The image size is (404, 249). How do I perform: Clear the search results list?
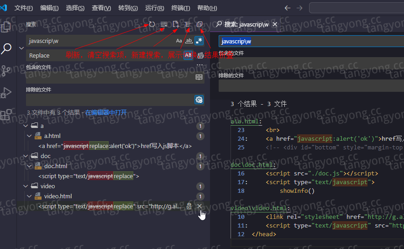164,24
